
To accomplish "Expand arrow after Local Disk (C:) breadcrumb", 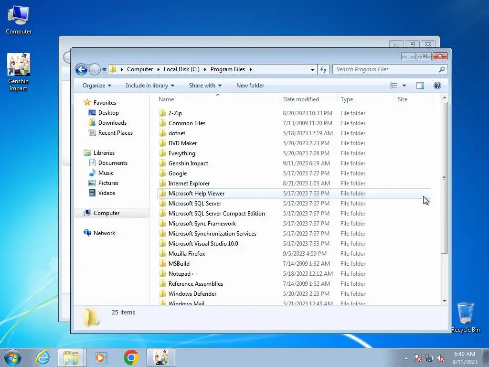I will pyautogui.click(x=205, y=69).
